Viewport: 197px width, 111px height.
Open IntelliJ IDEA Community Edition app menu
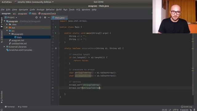point(34,2)
